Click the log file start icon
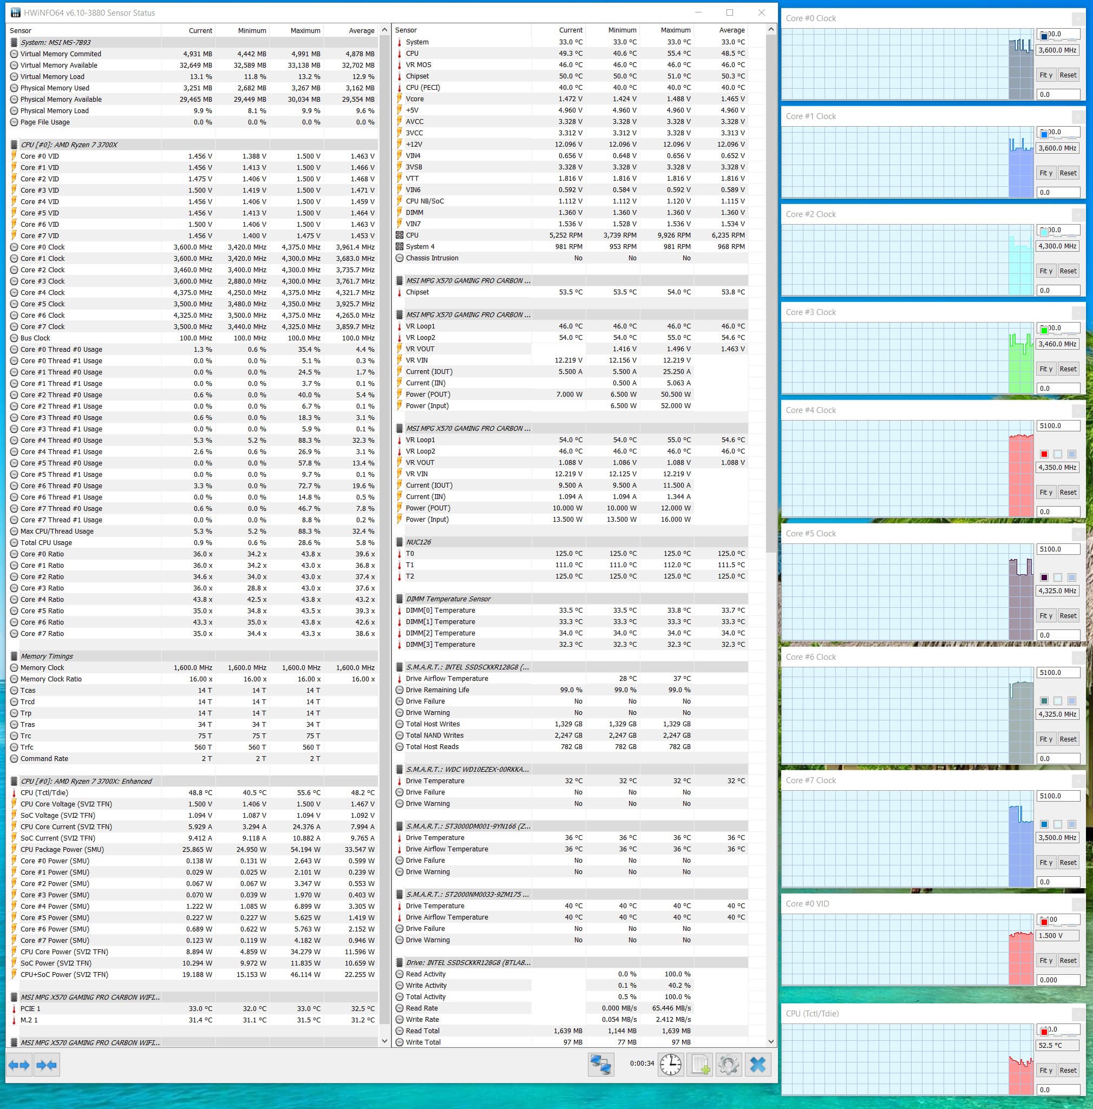The image size is (1093, 1109). (x=700, y=1065)
